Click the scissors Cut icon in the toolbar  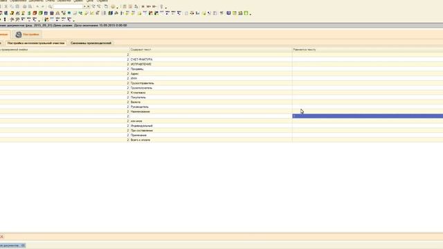tap(6, 6)
